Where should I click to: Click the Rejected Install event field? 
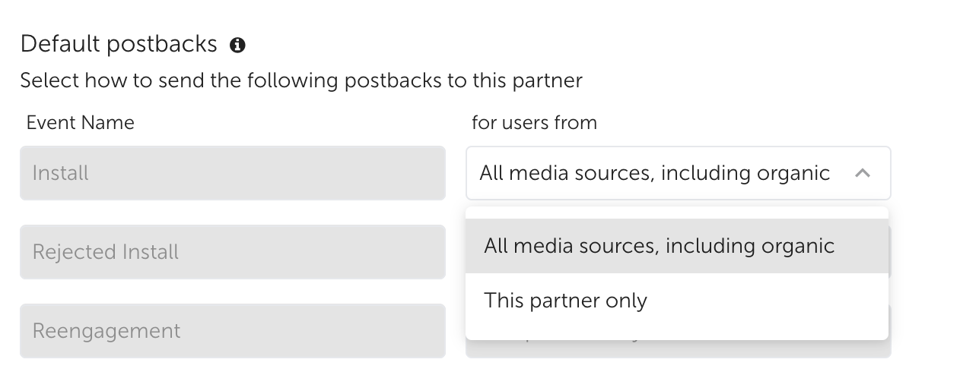233,252
